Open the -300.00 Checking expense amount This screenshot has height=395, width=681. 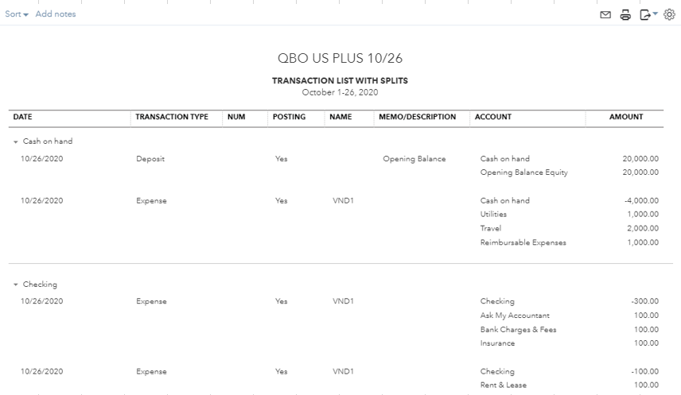(644, 302)
